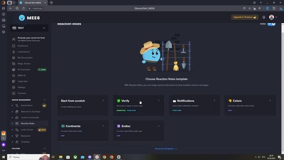Open Bot Personalizer in the sidebar
This screenshot has width=284, height=160.
point(25,58)
